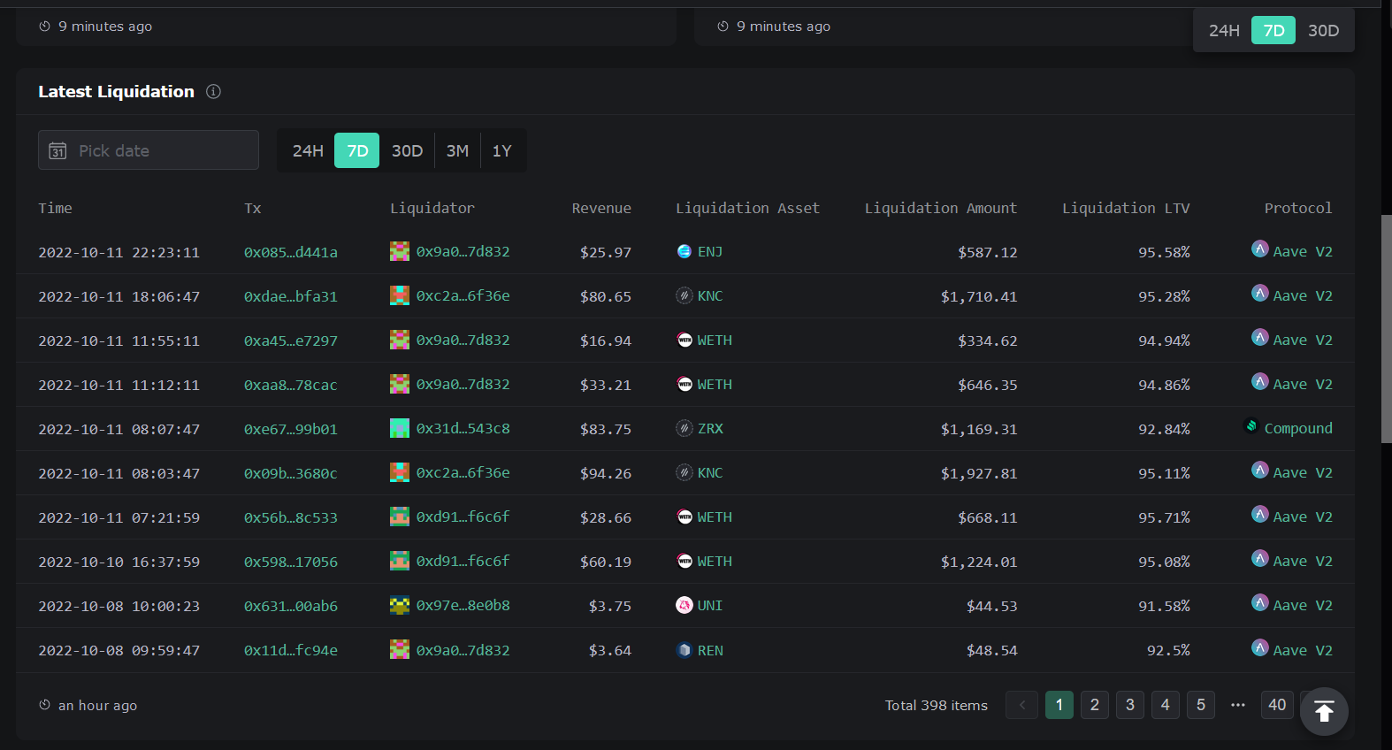The width and height of the screenshot is (1392, 750).
Task: Click the info icon beside Latest Liquidation
Action: click(x=213, y=91)
